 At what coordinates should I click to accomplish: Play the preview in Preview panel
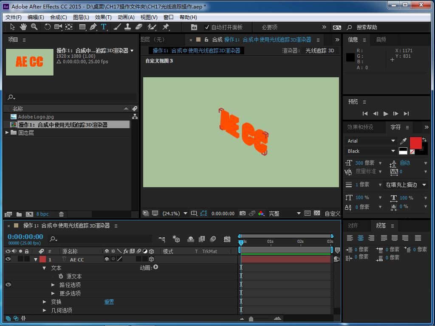coord(386,113)
